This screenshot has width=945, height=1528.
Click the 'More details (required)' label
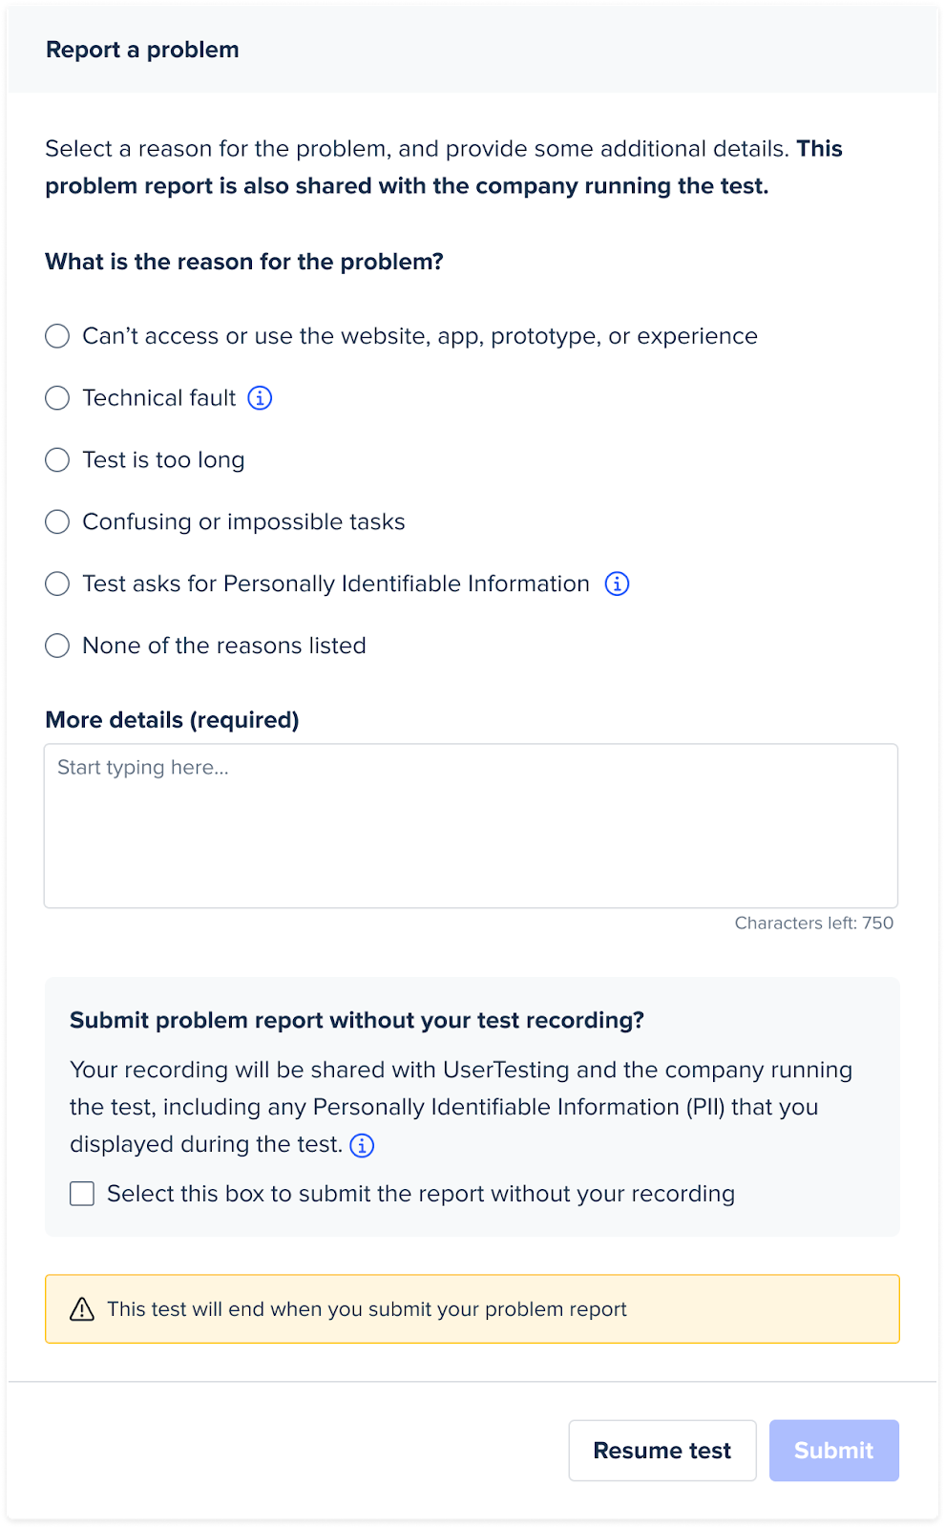(172, 720)
